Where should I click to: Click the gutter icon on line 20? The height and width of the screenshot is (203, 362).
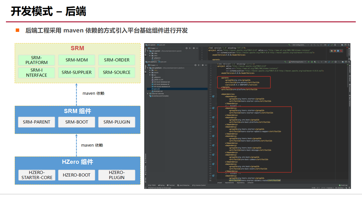click(213, 108)
